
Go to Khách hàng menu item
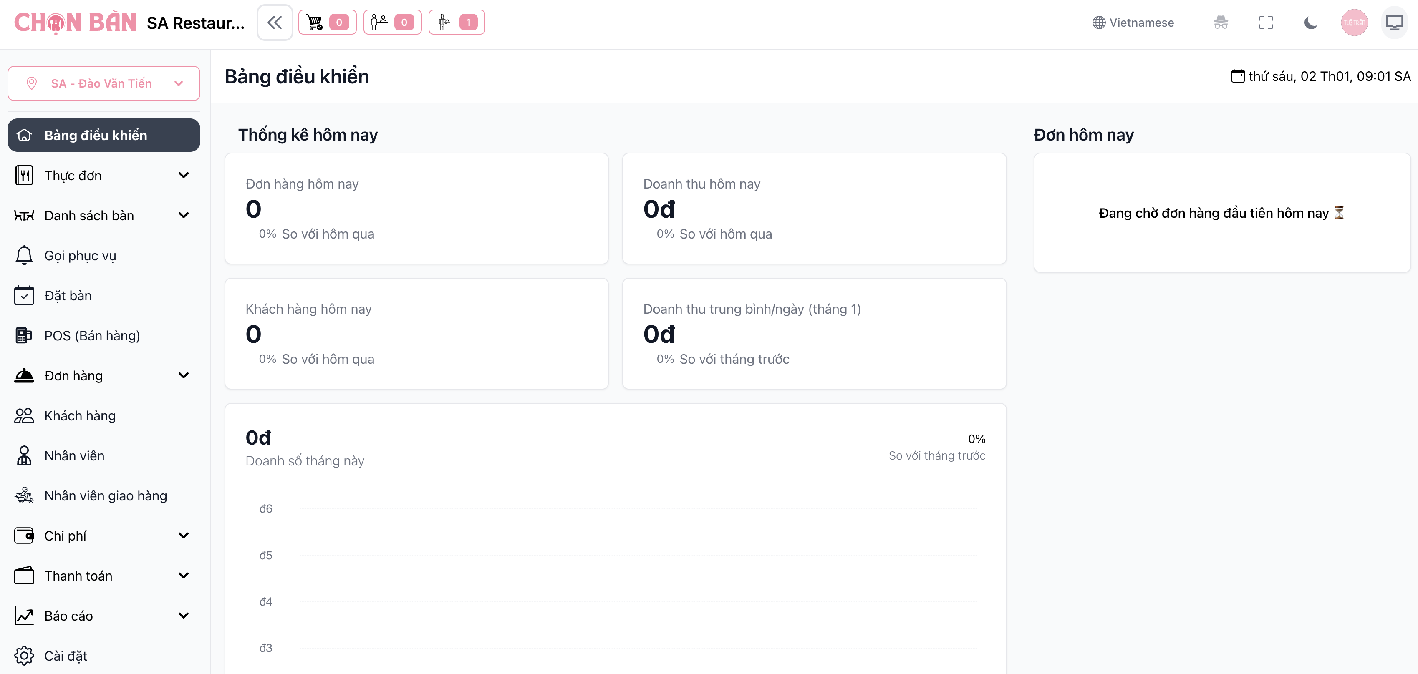80,416
